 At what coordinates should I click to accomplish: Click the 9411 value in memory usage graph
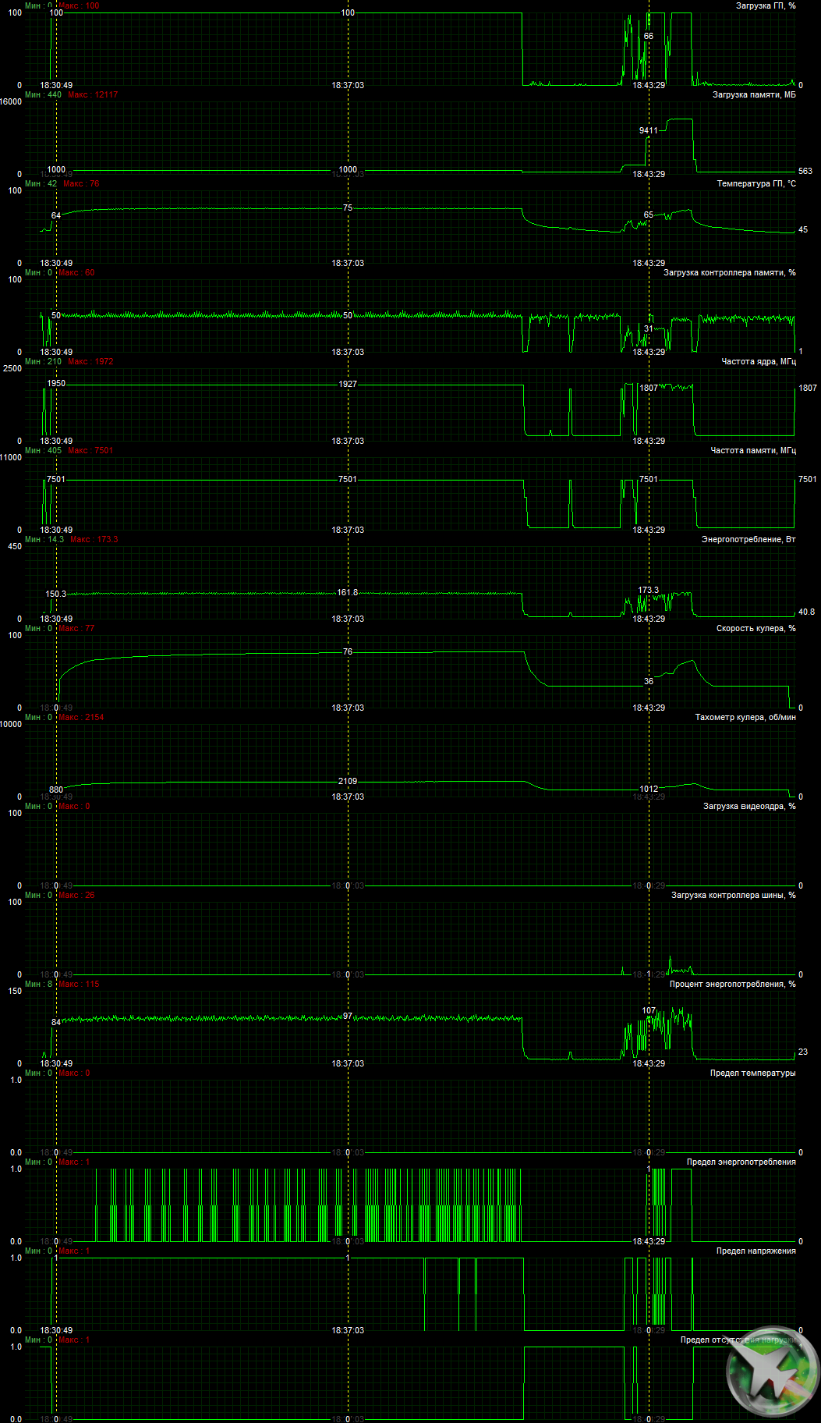(648, 130)
